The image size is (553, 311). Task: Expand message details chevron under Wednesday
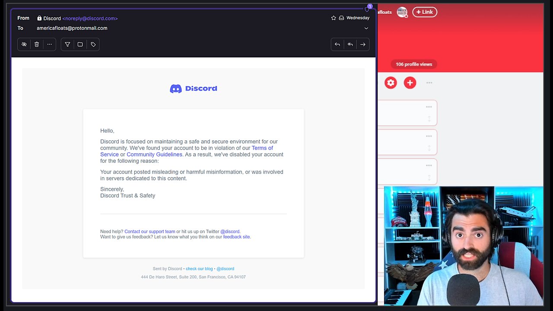click(366, 28)
